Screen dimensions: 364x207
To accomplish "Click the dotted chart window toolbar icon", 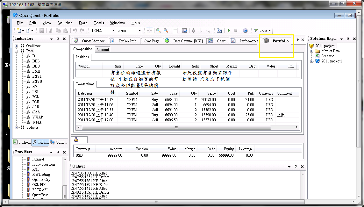I will (219, 31).
